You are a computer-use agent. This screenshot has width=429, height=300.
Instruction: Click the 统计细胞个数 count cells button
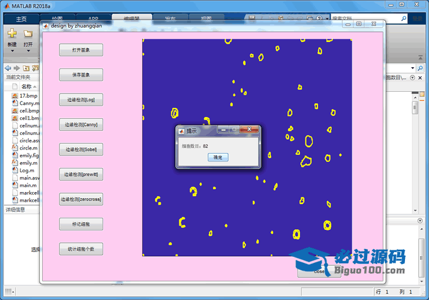81,249
